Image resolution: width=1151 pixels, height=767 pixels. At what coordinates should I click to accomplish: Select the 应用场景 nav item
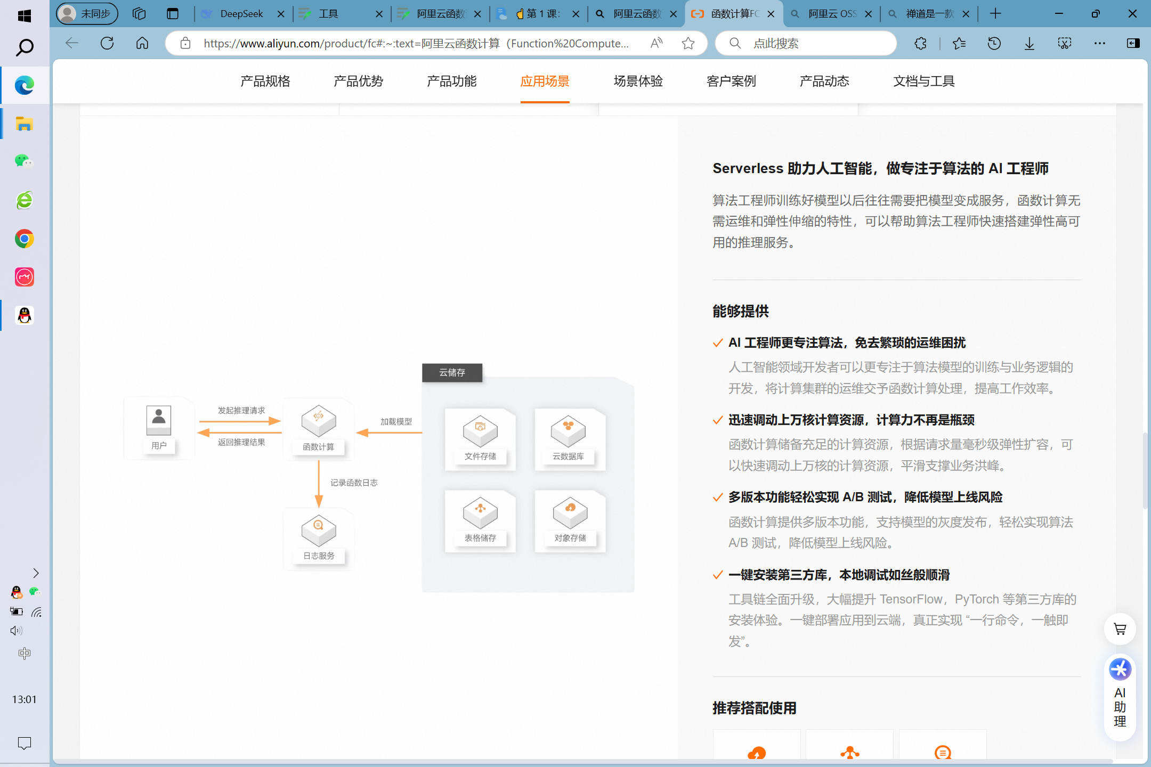545,81
